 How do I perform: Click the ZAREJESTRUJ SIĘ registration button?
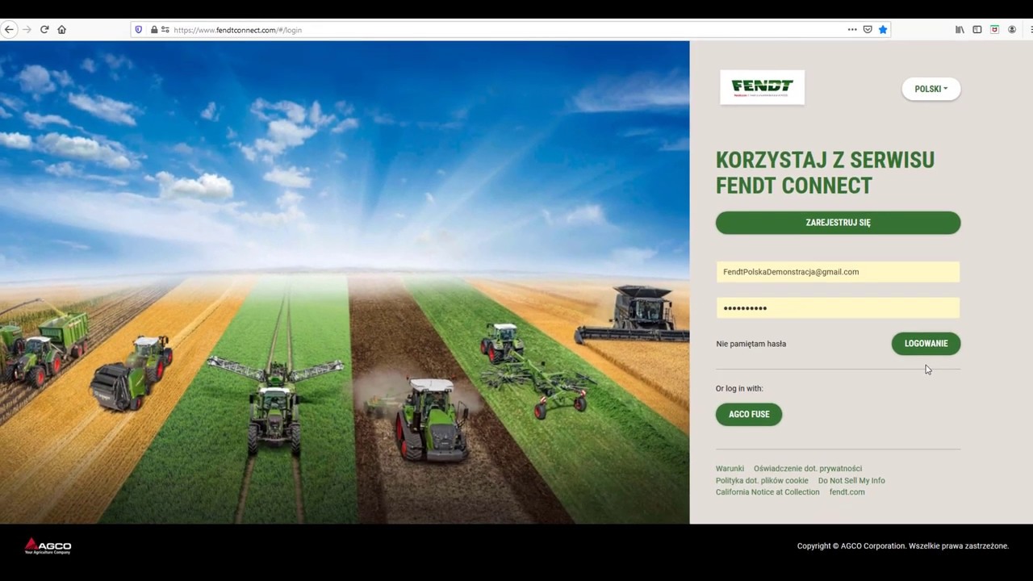point(838,223)
